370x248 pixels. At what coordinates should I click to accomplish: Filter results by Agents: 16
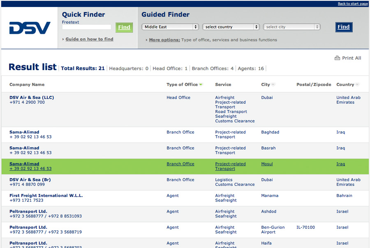point(251,68)
